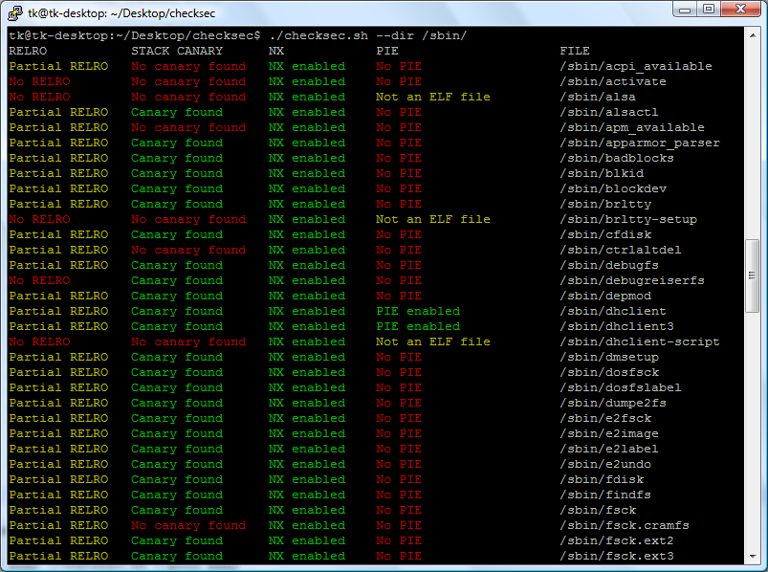The image size is (768, 572).
Task: Click 'Not an ELF file' in the alsa row
Action: pyautogui.click(x=433, y=97)
